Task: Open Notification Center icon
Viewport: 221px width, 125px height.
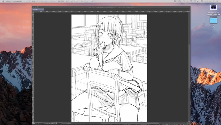Action: [217, 1]
